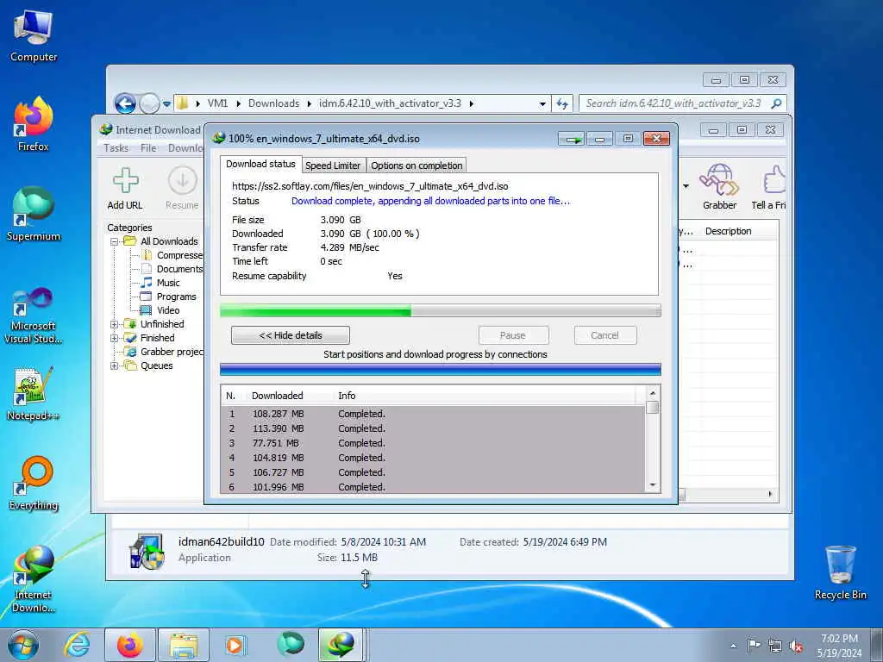883x662 pixels.
Task: Select the Video category
Action: (x=160, y=310)
